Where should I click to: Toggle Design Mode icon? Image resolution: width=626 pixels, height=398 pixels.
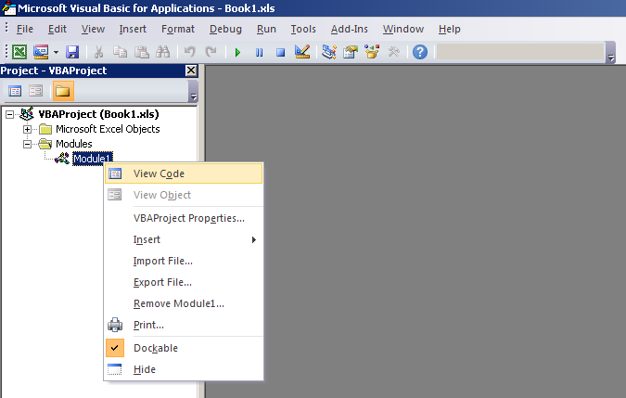(302, 52)
